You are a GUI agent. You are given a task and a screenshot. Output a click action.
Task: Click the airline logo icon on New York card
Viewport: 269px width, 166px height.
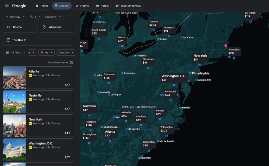[x=30, y=123]
